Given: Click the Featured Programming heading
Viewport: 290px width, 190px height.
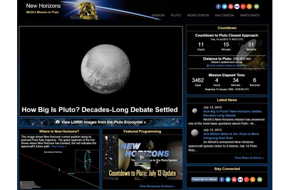Looking at the screenshot, I should (x=142, y=132).
